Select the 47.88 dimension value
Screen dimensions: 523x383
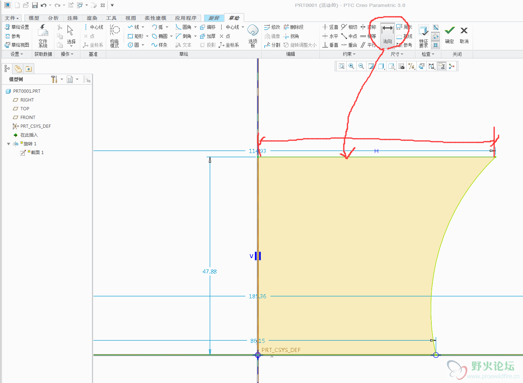pos(209,272)
